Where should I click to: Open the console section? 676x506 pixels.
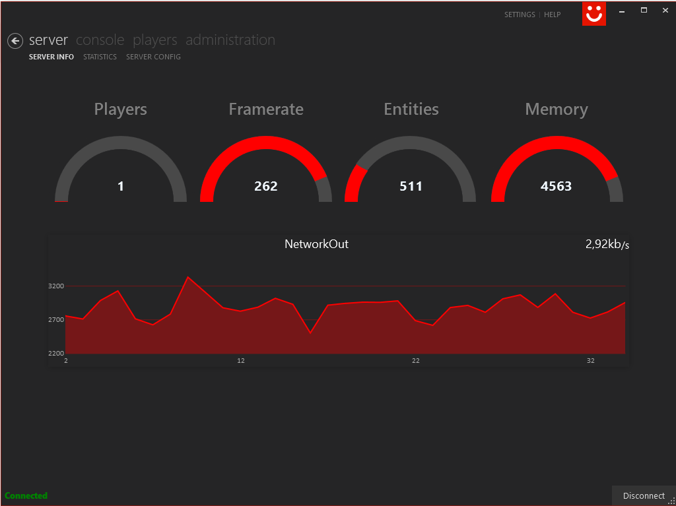100,40
